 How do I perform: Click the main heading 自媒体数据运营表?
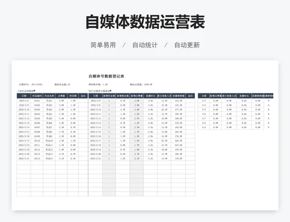(x=145, y=22)
